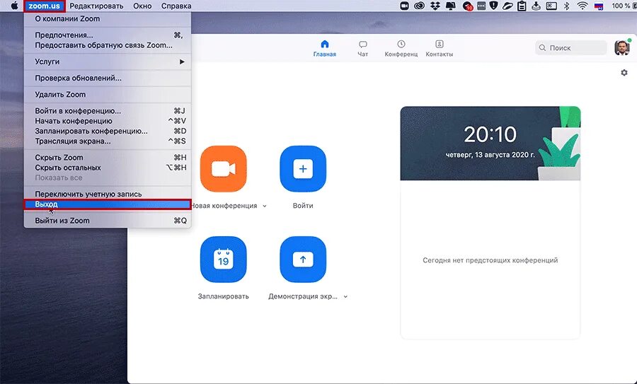Click the display folder menu bar icon
The height and width of the screenshot is (384, 637).
451,6
